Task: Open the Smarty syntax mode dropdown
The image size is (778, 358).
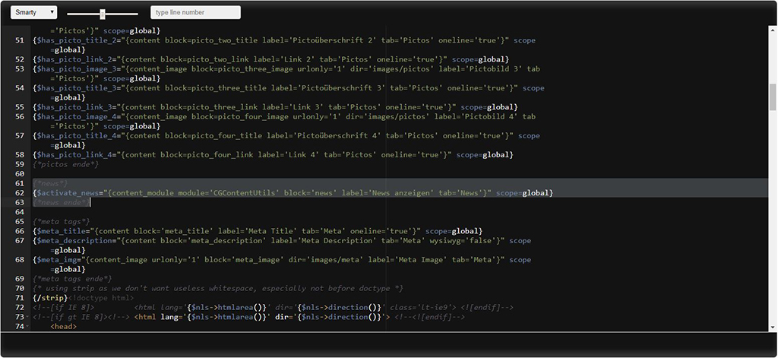Action: (33, 12)
